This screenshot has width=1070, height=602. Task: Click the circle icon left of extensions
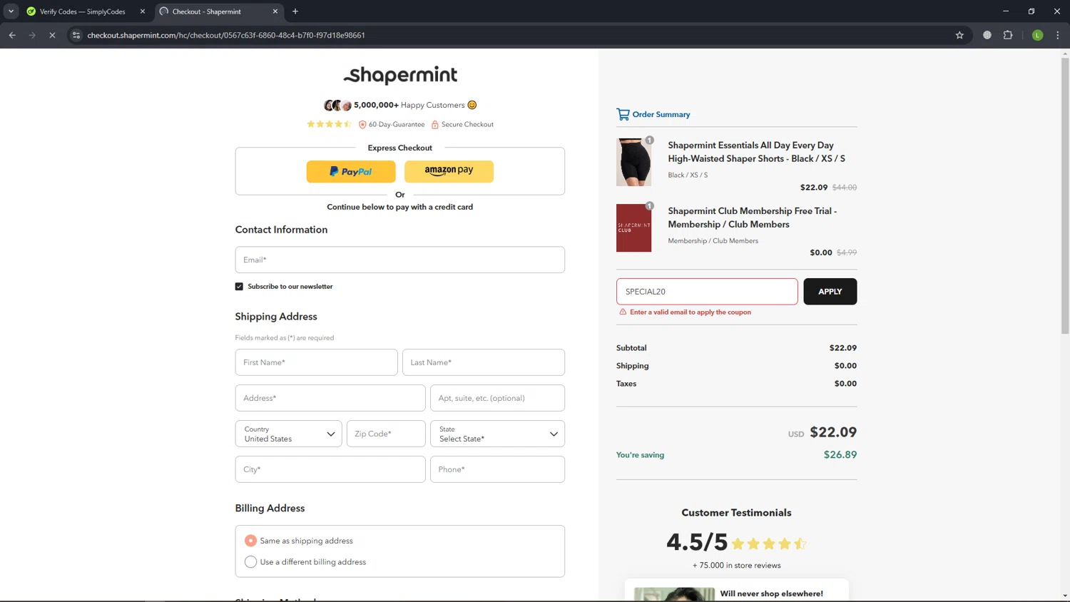coord(987,35)
